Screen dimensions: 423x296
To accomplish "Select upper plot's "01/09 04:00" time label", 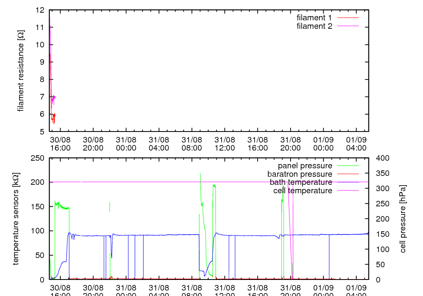I will coord(356,143).
